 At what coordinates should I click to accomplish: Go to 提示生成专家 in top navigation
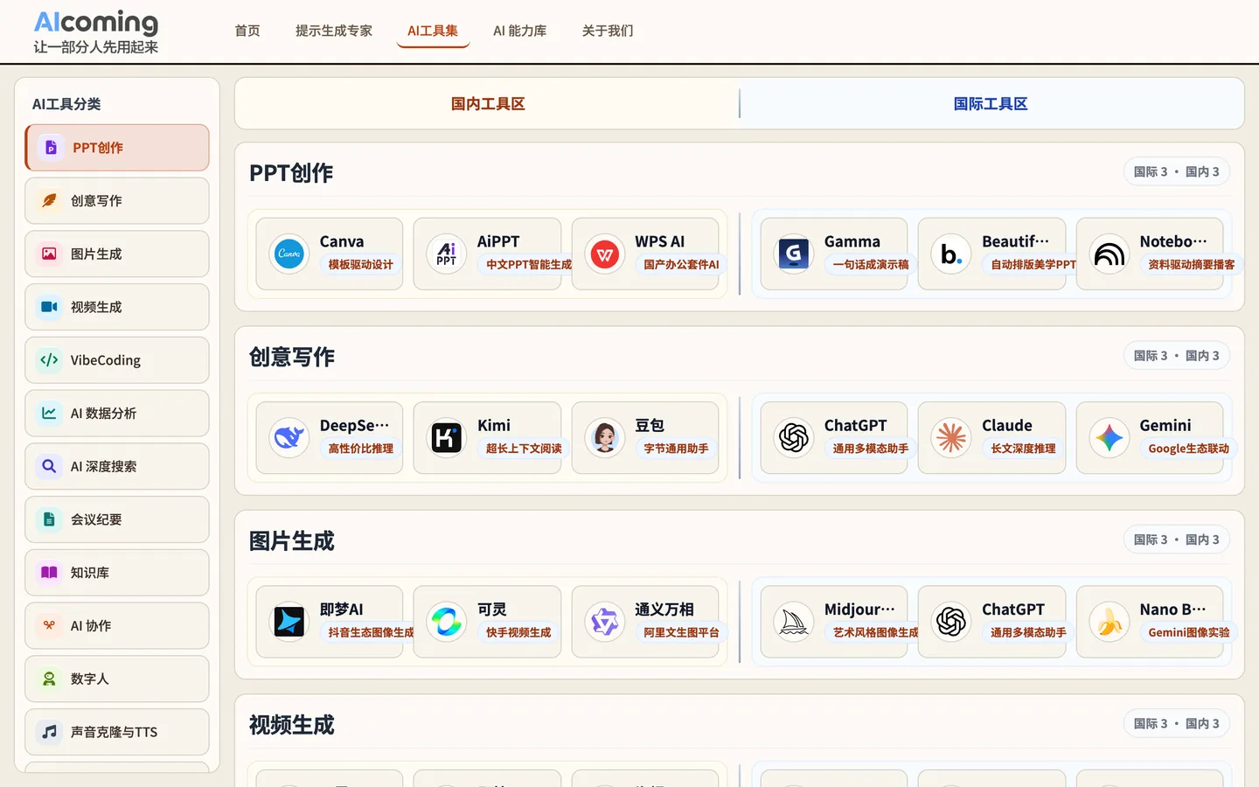[334, 31]
